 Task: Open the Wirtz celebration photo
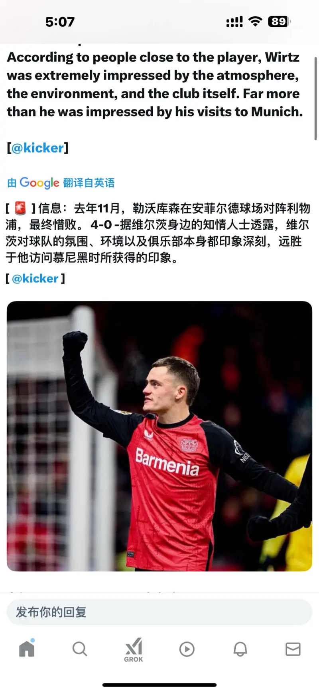coord(159,436)
